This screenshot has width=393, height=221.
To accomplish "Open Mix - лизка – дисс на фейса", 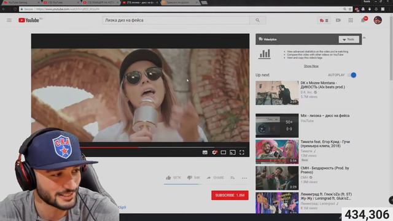I will click(x=325, y=115).
